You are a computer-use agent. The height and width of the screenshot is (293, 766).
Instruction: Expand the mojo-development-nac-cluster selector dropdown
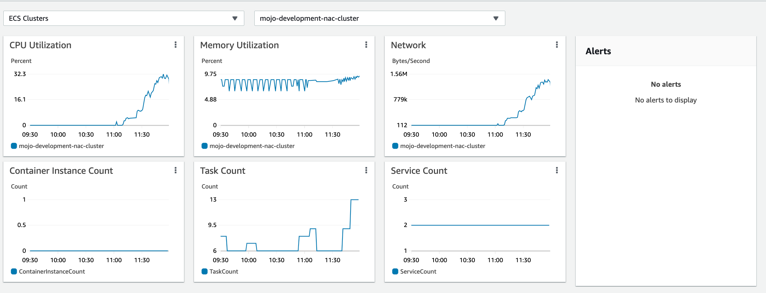380,18
